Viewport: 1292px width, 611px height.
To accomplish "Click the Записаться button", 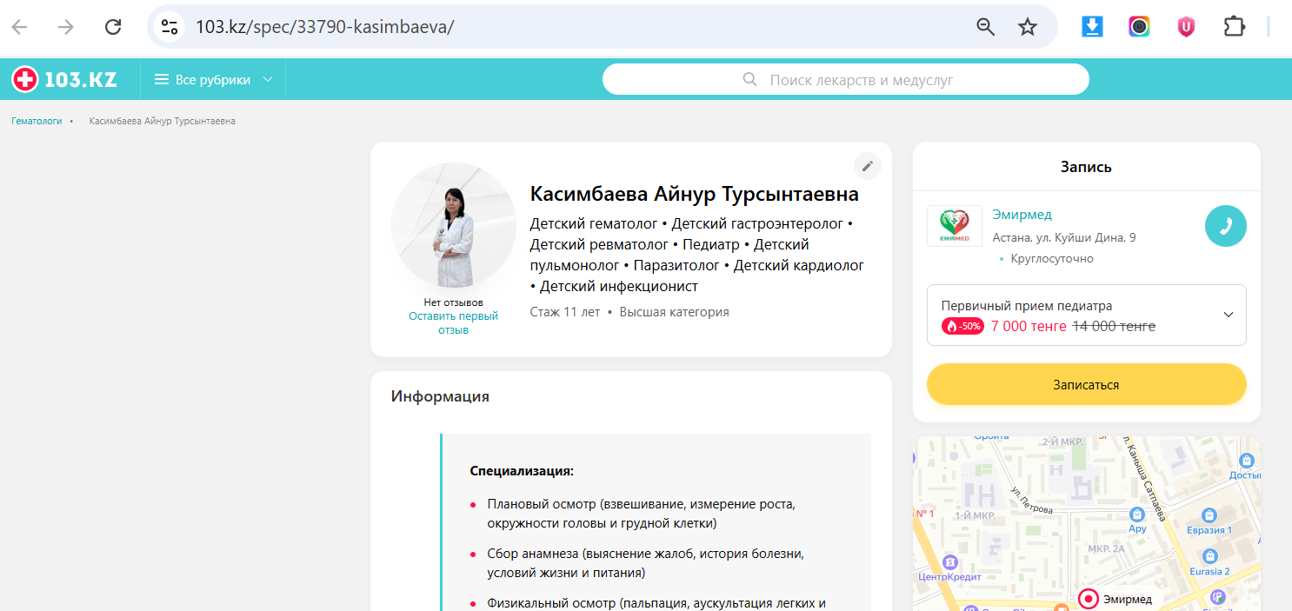I will (1086, 384).
